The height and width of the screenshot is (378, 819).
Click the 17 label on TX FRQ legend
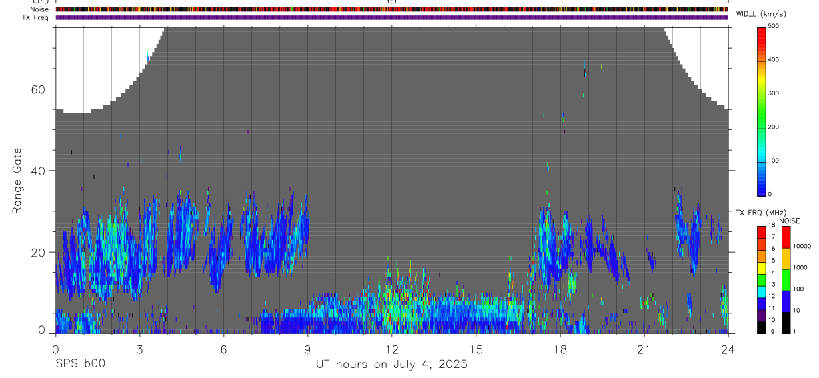tap(772, 237)
